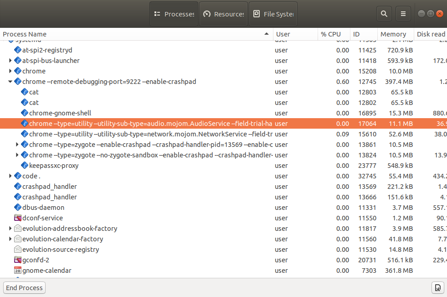Sort by the Memory column header
The width and height of the screenshot is (447, 297).
click(x=393, y=34)
